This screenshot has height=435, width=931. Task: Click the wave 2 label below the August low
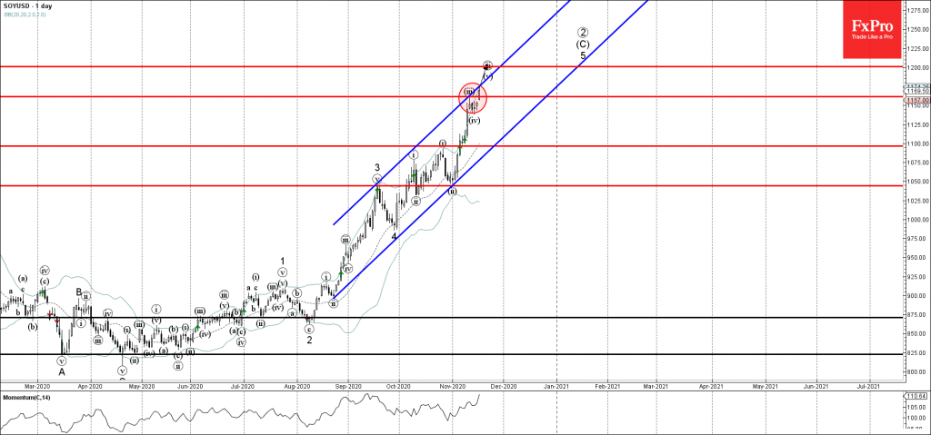pyautogui.click(x=309, y=340)
